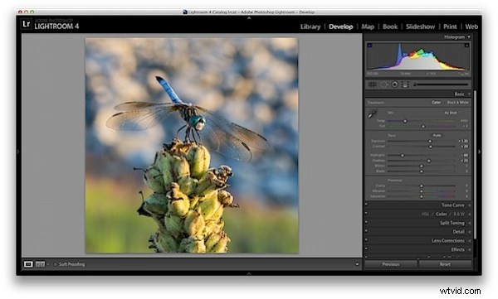Open toolbar content dropdown arrow
Viewport: 498px width, 299px height.
(357, 264)
